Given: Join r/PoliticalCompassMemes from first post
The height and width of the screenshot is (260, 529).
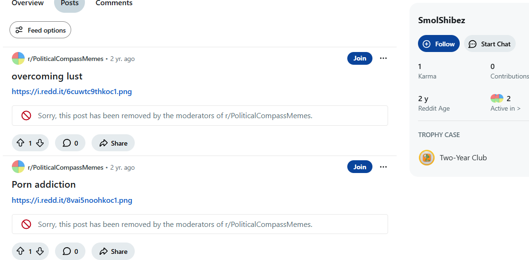Looking at the screenshot, I should [x=360, y=59].
